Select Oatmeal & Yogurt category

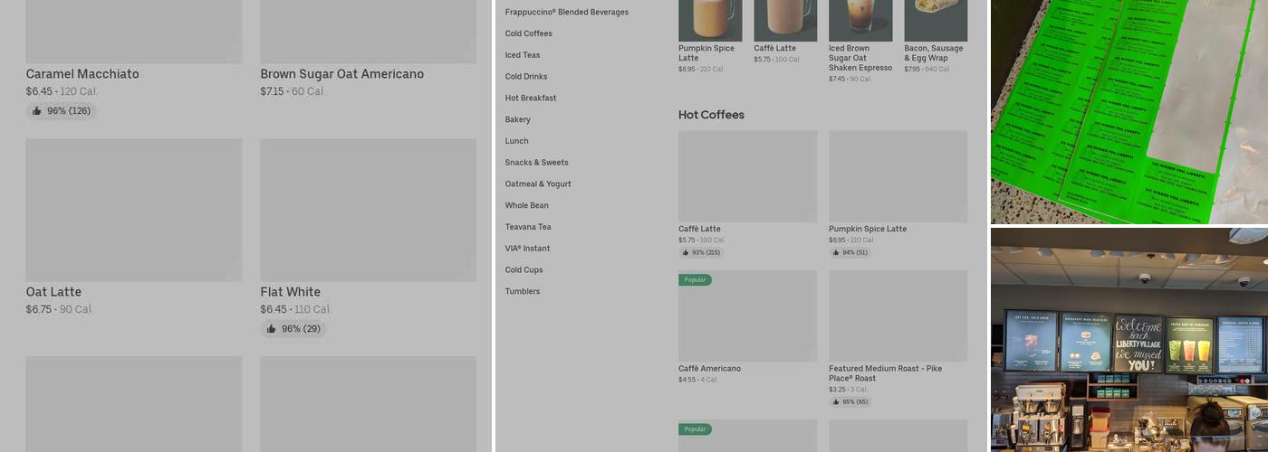pos(538,184)
